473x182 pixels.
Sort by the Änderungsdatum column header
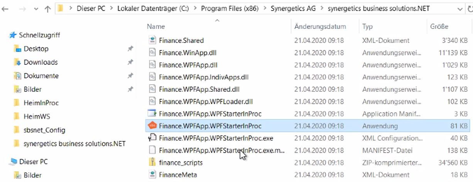320,27
